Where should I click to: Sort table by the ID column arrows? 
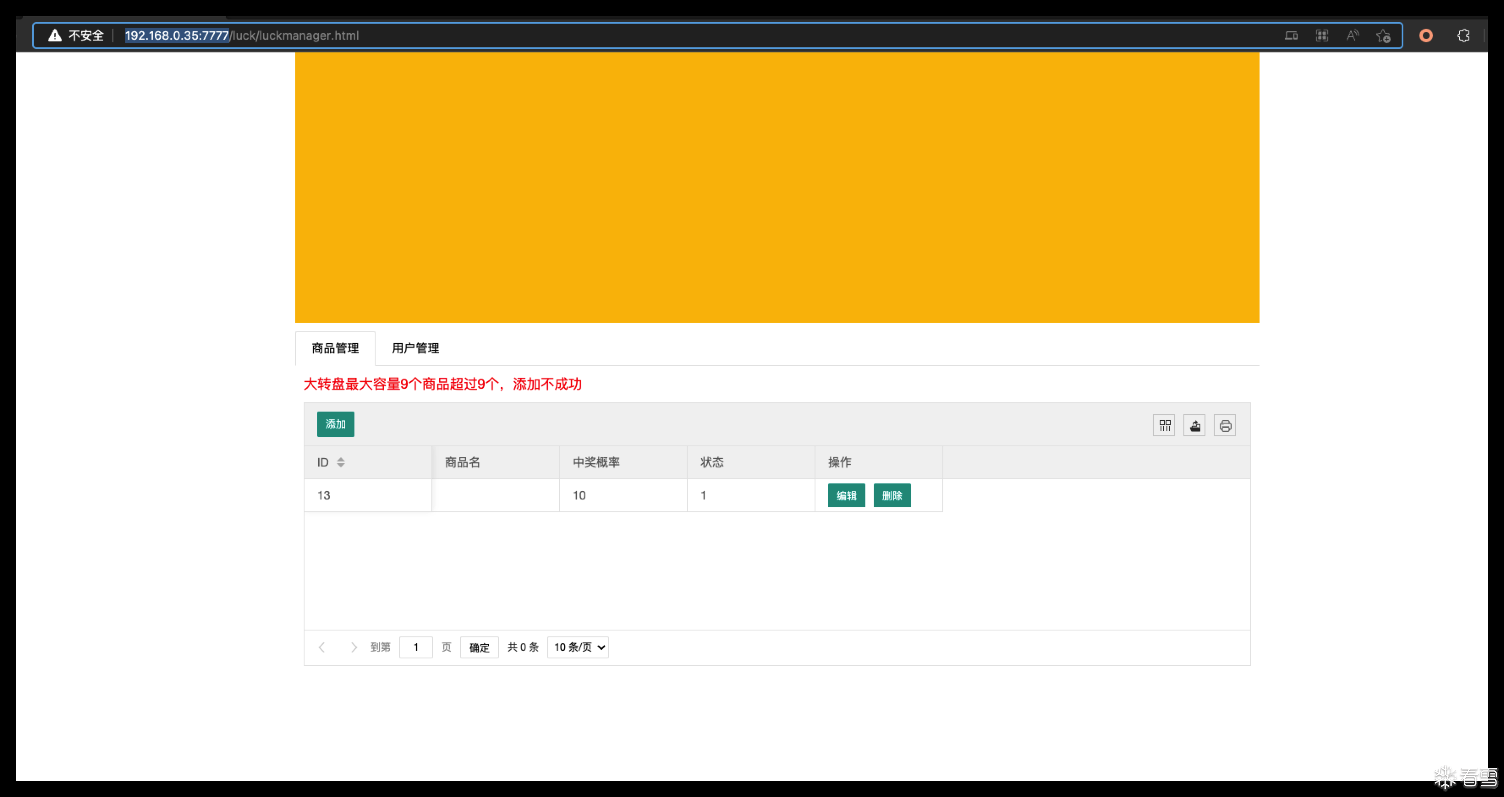point(341,462)
